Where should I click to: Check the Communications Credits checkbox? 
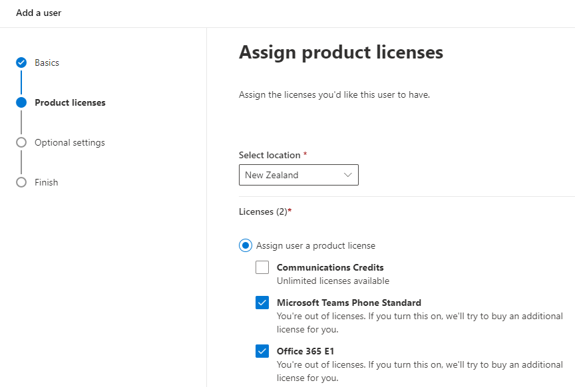pos(262,267)
